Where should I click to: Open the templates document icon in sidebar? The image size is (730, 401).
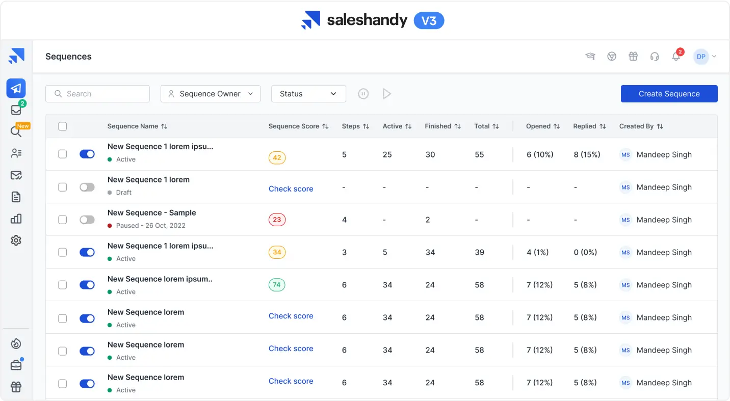[16, 197]
